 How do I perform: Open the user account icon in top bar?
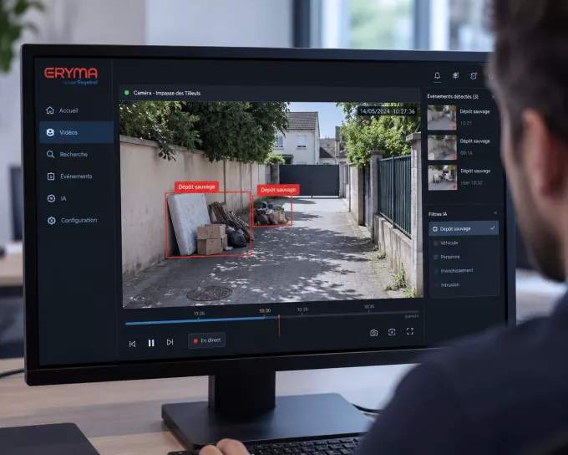point(473,76)
